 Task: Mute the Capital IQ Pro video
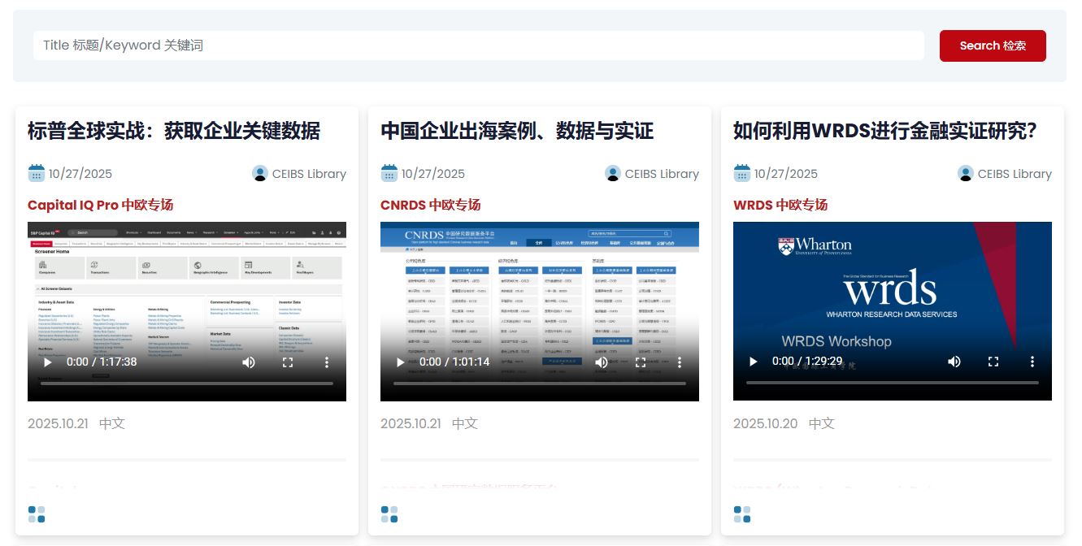click(249, 362)
